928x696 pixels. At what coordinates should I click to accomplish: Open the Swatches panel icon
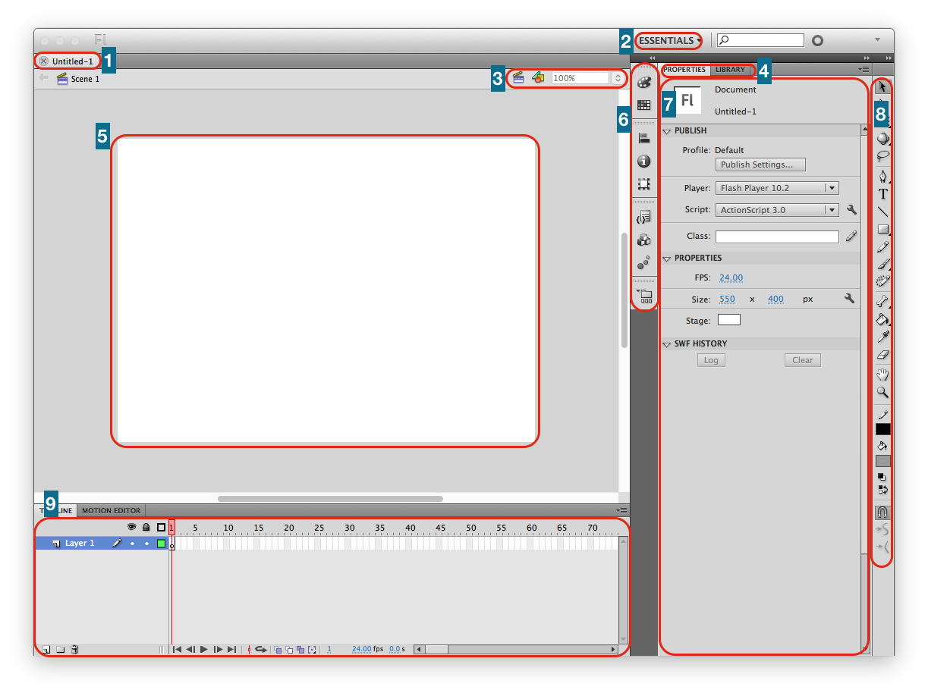(x=643, y=105)
